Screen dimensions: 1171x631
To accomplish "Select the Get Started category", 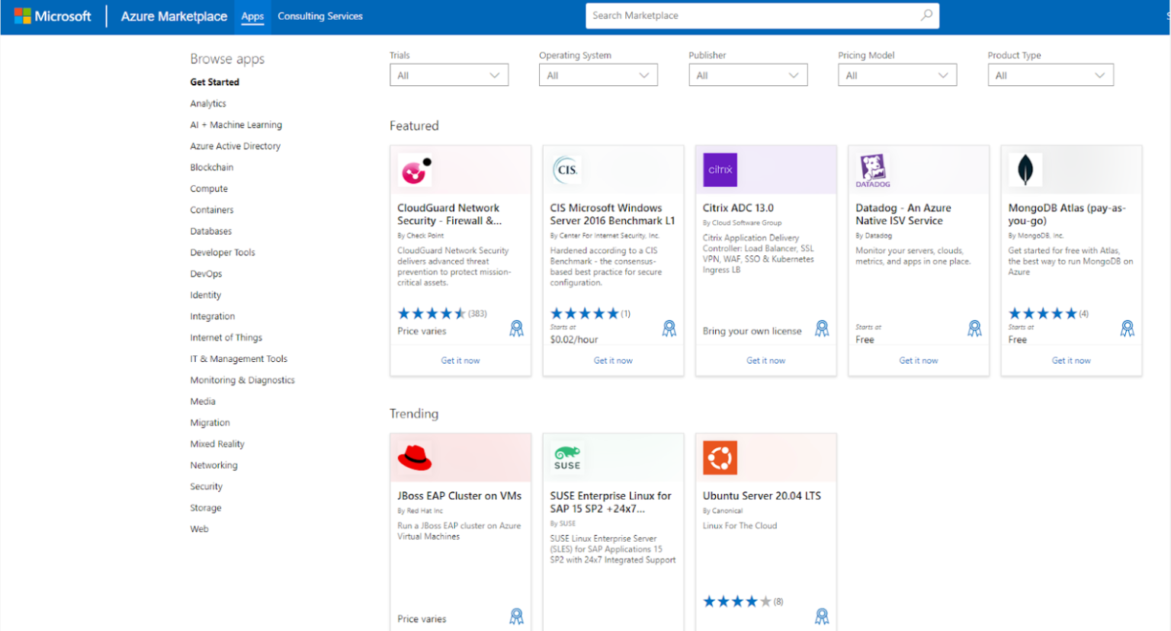I will coord(215,82).
